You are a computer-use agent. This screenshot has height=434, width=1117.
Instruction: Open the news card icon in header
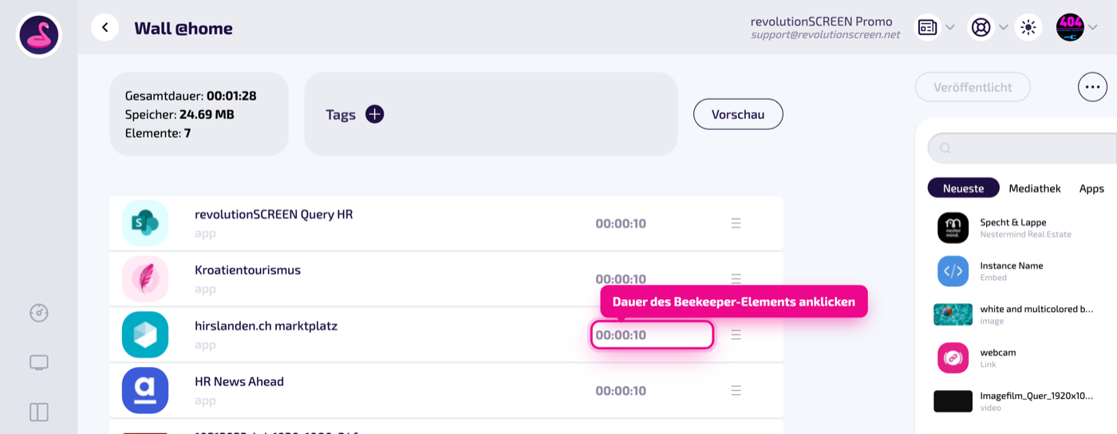click(927, 28)
